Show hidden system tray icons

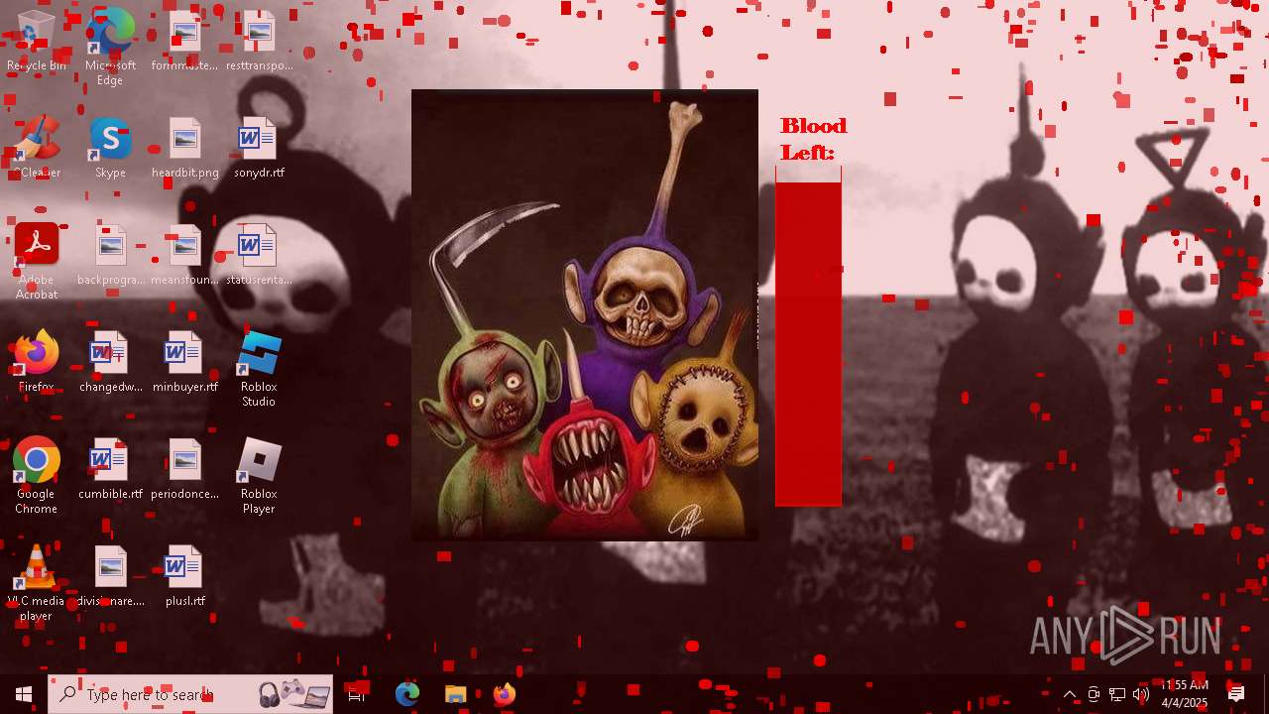1070,694
